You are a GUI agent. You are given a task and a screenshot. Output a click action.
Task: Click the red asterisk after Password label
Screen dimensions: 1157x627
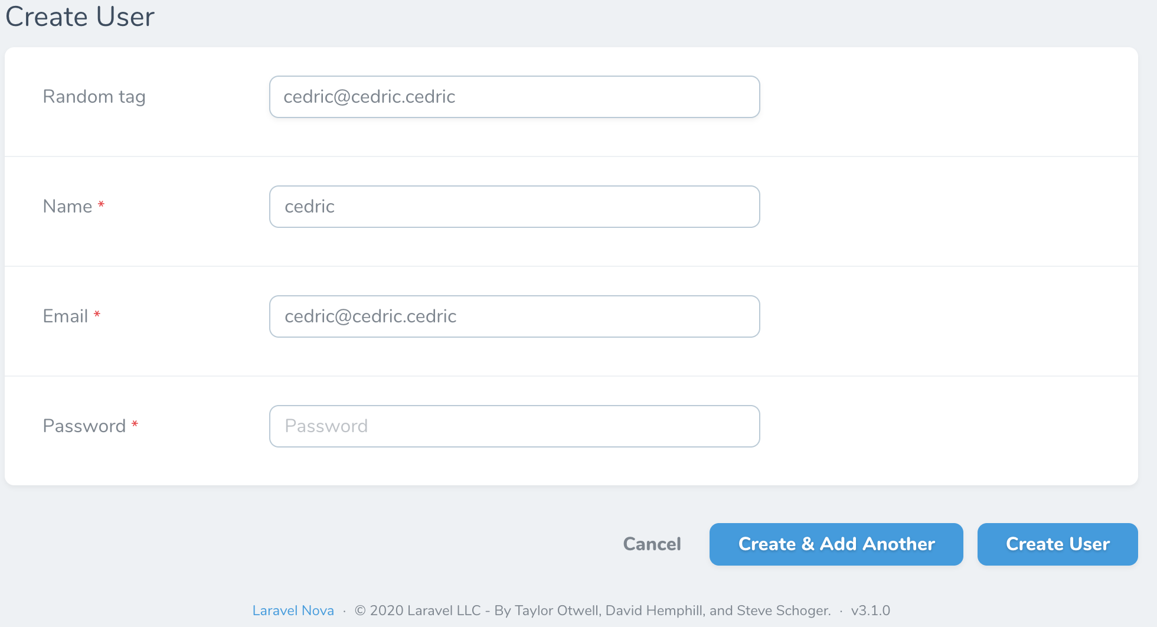pyautogui.click(x=135, y=424)
